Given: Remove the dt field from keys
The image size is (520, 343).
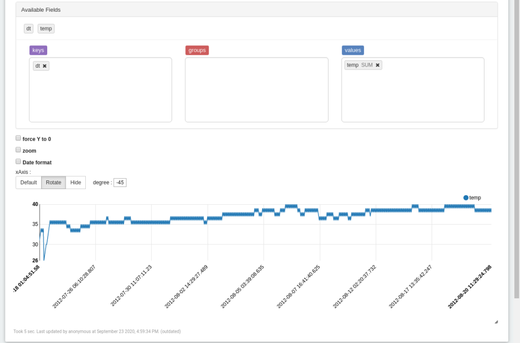Looking at the screenshot, I should [x=45, y=66].
